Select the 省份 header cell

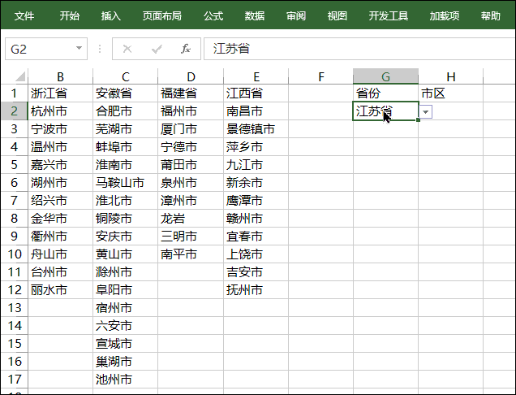(385, 93)
